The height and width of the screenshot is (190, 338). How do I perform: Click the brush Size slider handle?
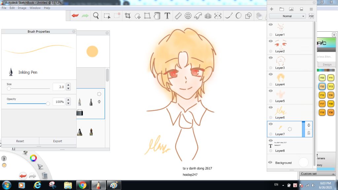(x=9, y=88)
